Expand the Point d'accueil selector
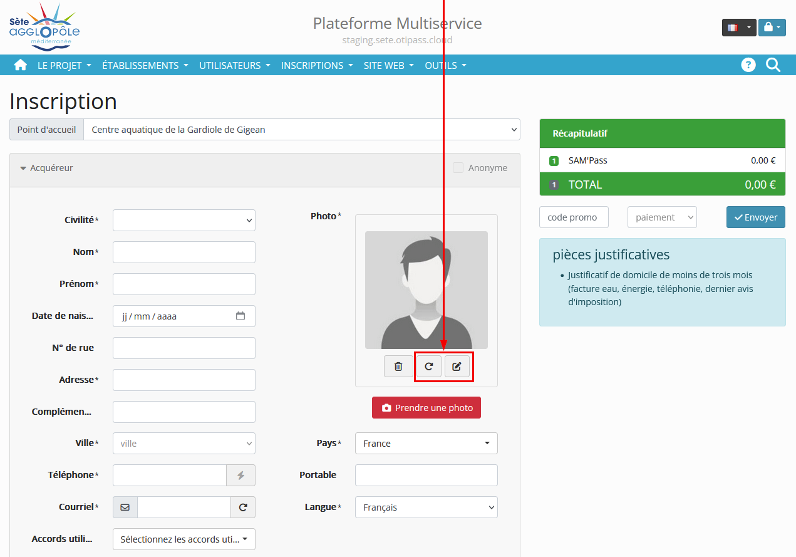 [x=301, y=130]
